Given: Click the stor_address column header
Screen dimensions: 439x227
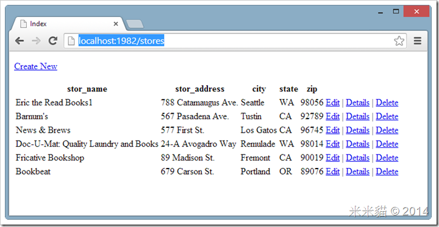Looking at the screenshot, I should pos(199,89).
